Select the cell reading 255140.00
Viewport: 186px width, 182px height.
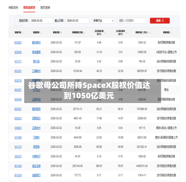click(77, 166)
